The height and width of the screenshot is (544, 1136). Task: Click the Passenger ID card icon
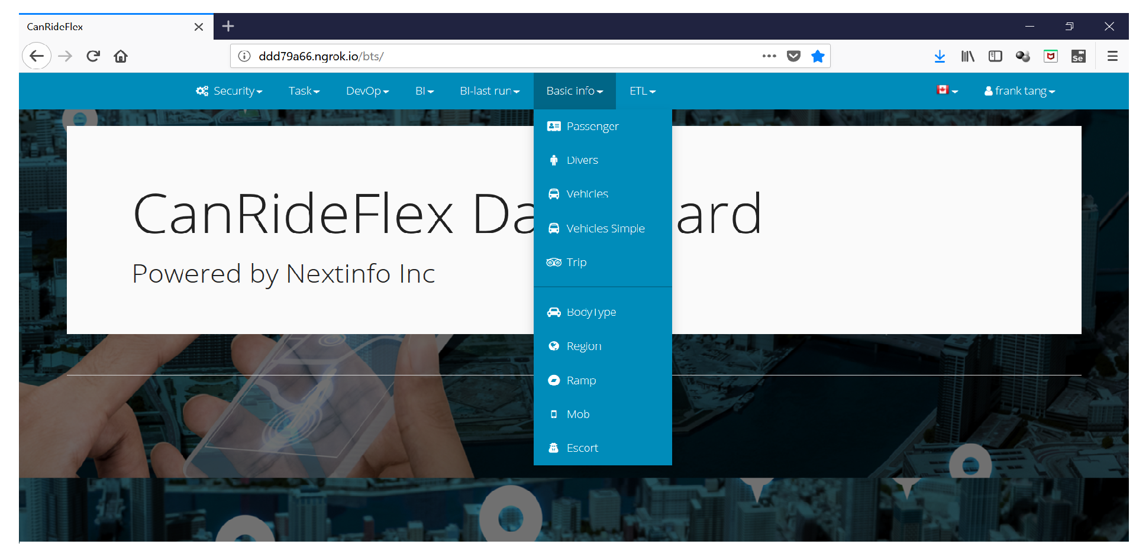coord(554,126)
